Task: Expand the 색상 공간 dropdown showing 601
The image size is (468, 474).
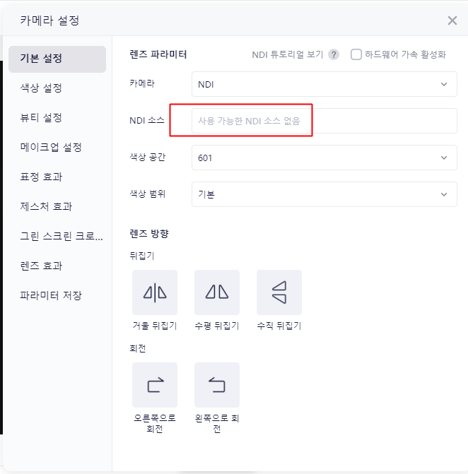Action: pos(324,158)
